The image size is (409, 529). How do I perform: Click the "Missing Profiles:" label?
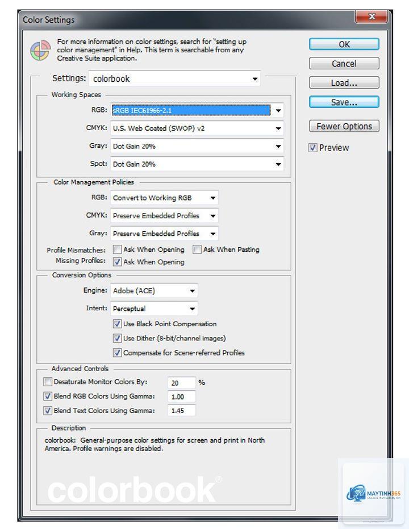coord(81,260)
